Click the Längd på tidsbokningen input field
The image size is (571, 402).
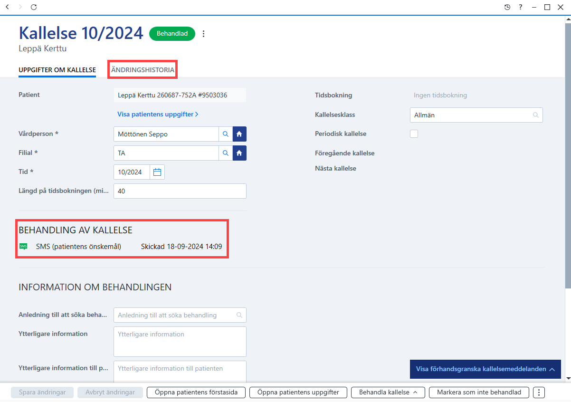pyautogui.click(x=180, y=191)
